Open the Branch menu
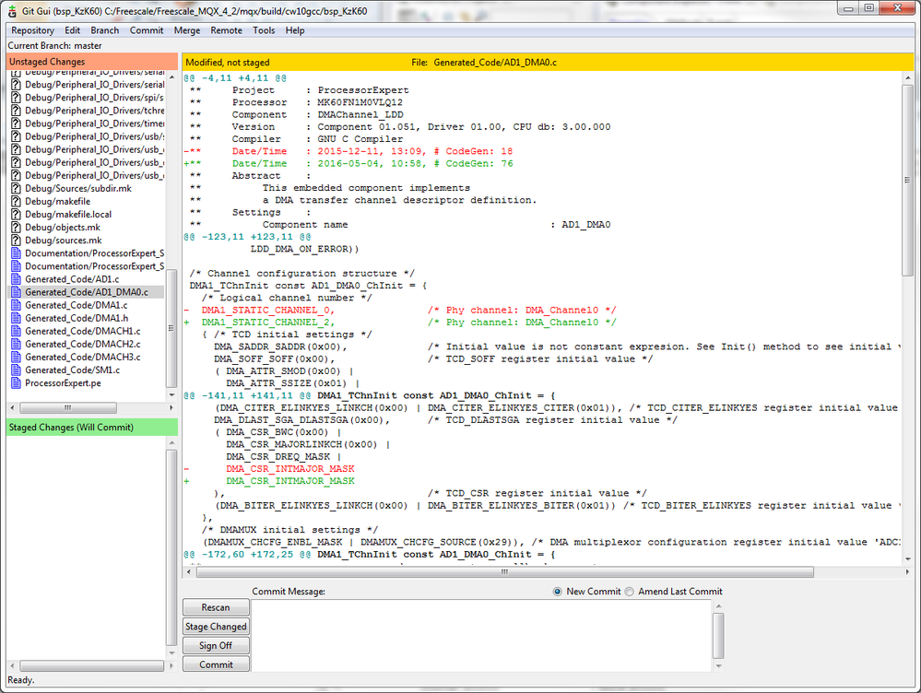The image size is (921, 693). 104,30
